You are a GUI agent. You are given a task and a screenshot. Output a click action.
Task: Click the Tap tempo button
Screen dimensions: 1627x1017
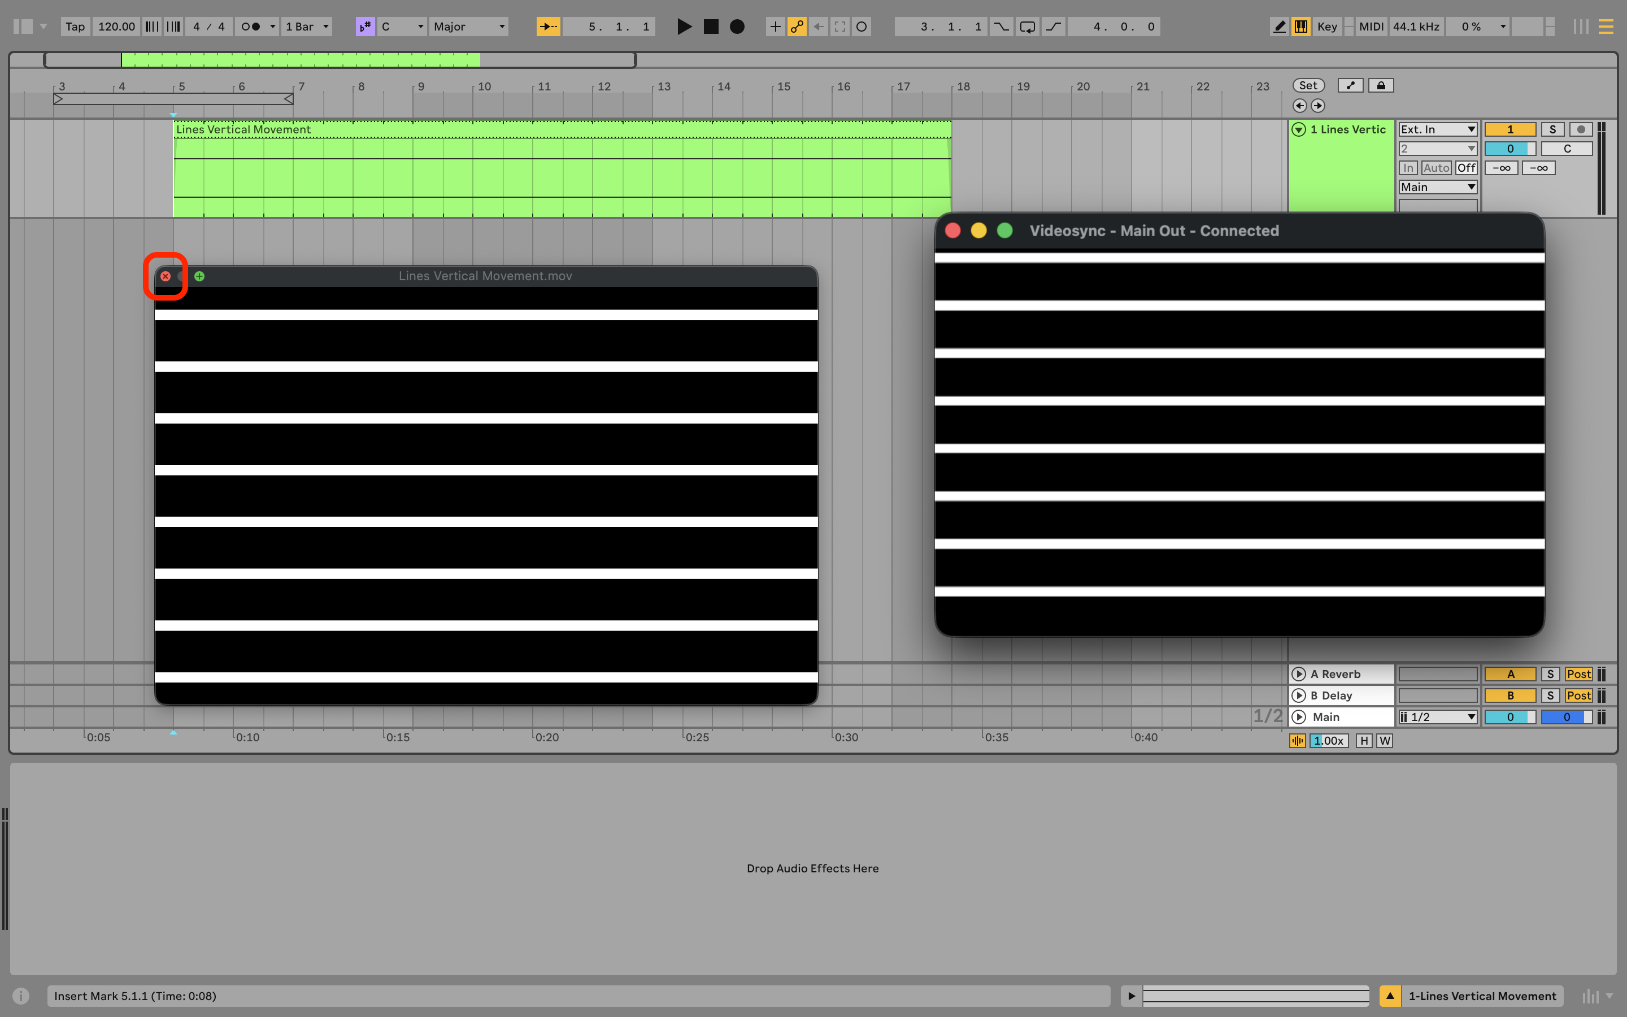point(75,27)
